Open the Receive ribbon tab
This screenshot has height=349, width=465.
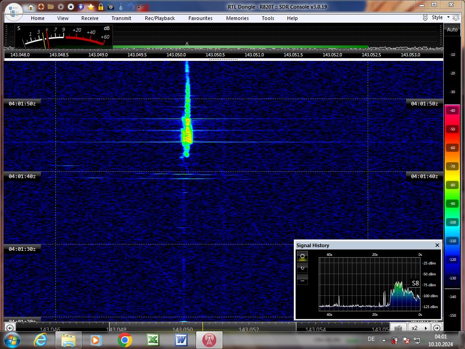(x=90, y=18)
